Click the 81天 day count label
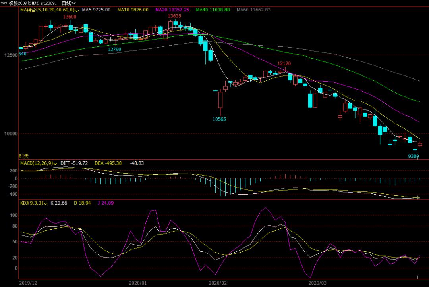This screenshot has width=429, height=287. pos(24,156)
